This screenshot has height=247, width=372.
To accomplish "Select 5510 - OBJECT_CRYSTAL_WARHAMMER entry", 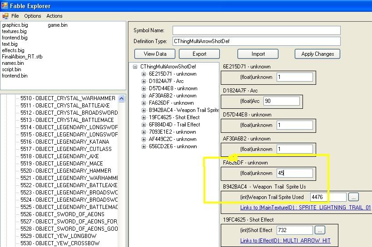I will coord(68,98).
